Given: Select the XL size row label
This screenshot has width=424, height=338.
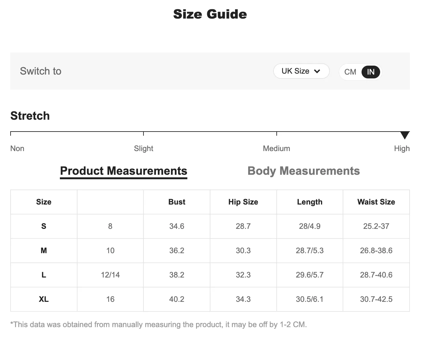Looking at the screenshot, I should (x=44, y=299).
